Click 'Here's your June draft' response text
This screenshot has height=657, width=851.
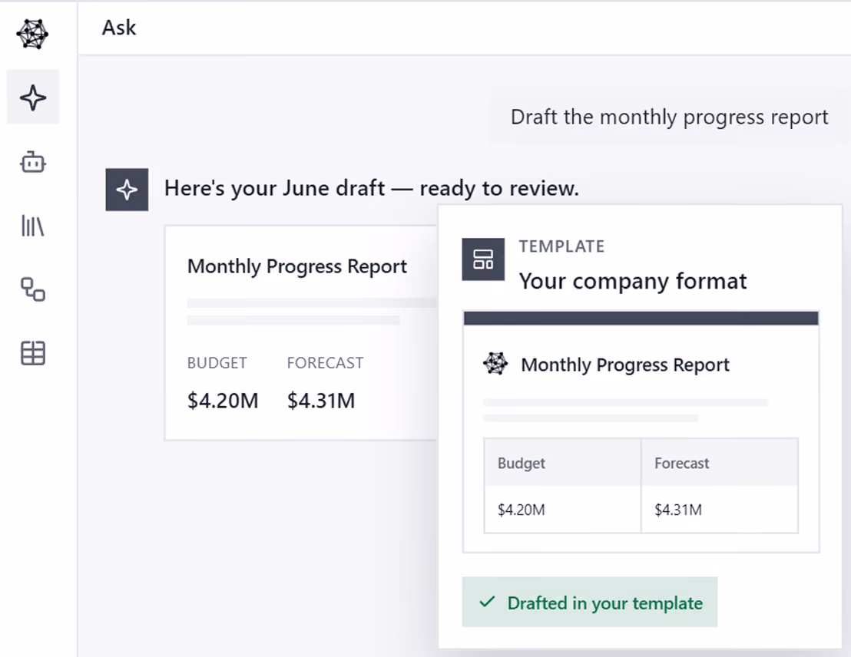pyautogui.click(x=372, y=188)
